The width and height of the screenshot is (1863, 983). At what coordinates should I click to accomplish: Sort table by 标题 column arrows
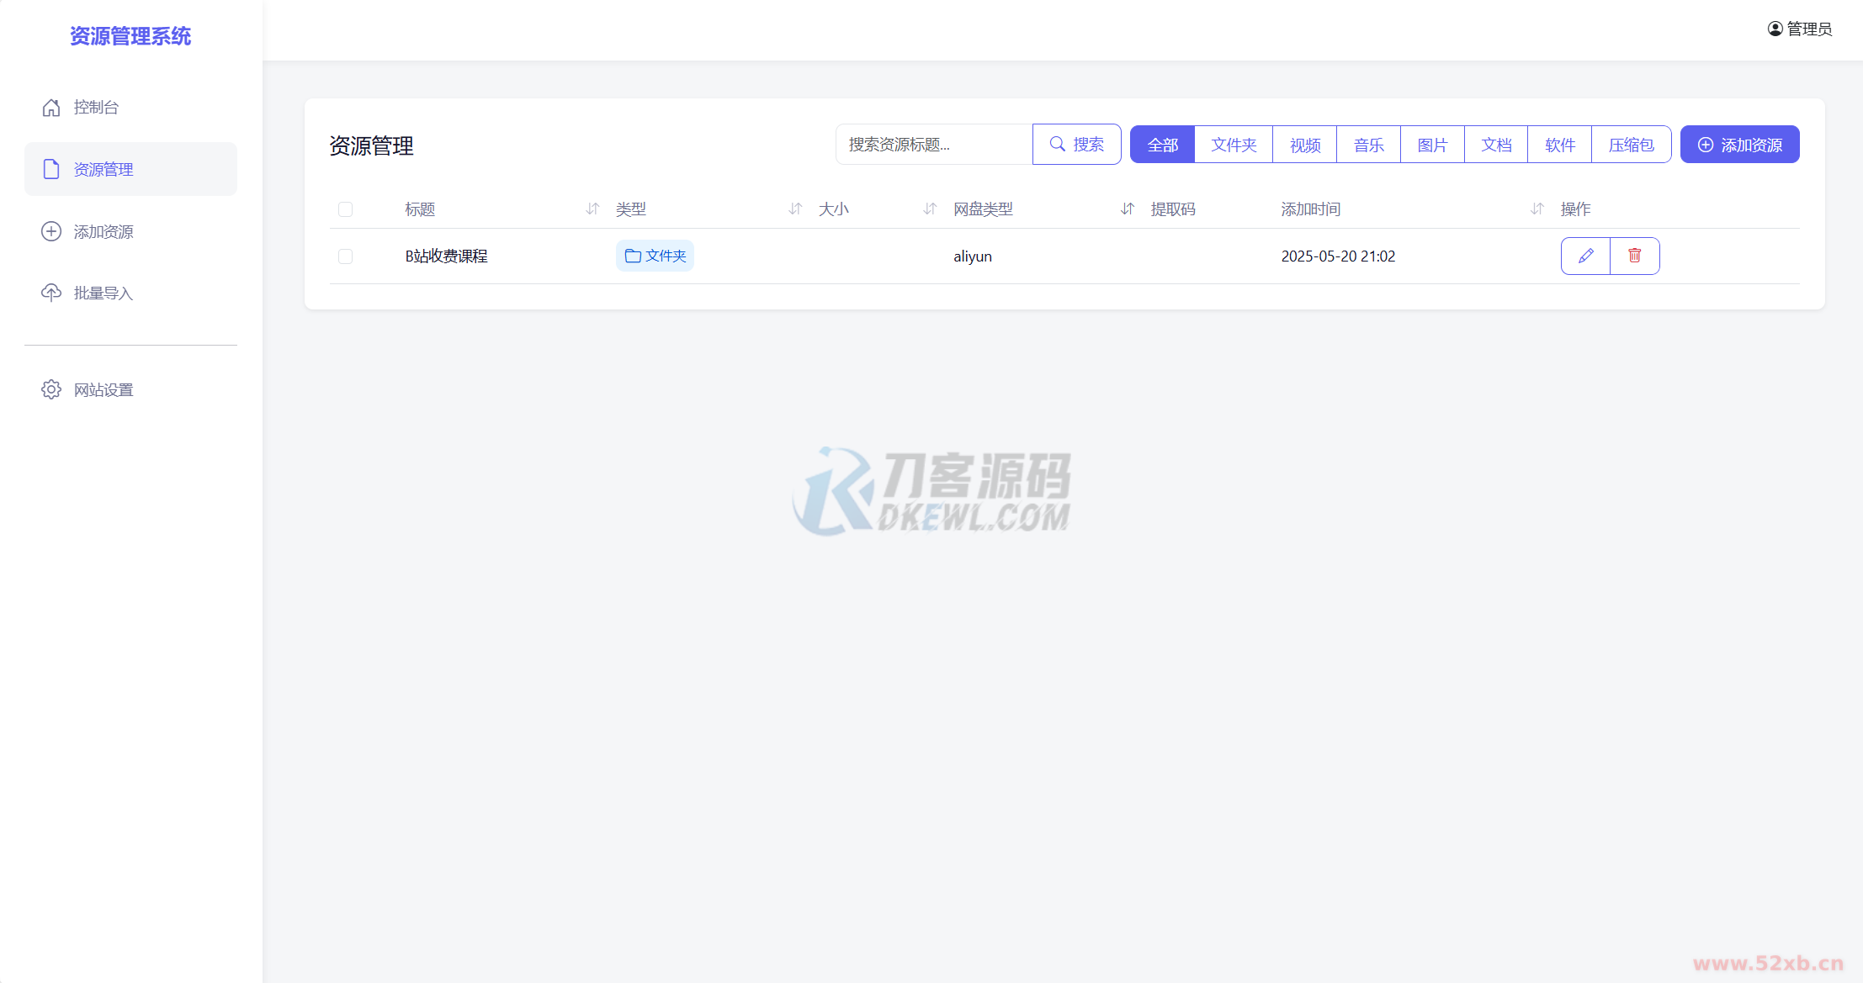(592, 209)
